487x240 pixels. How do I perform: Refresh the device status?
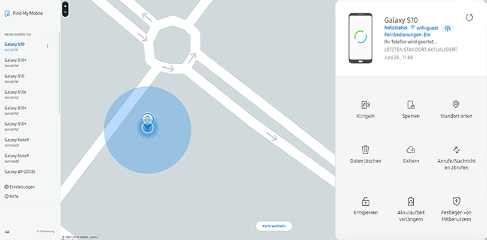469,17
